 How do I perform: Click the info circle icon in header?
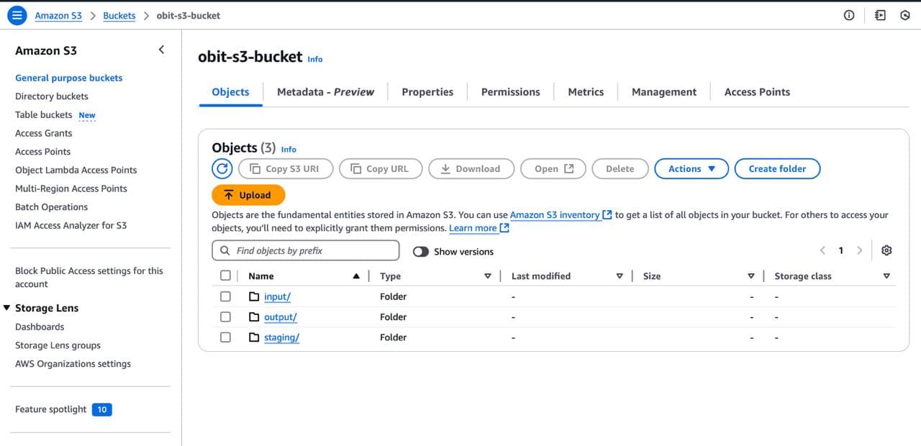849,15
